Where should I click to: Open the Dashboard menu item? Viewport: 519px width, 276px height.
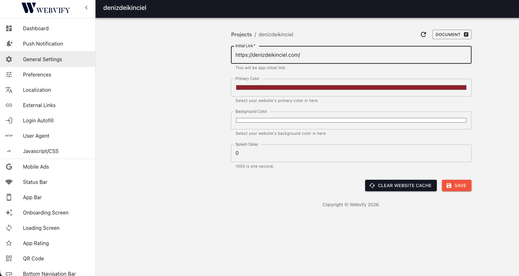point(47,28)
